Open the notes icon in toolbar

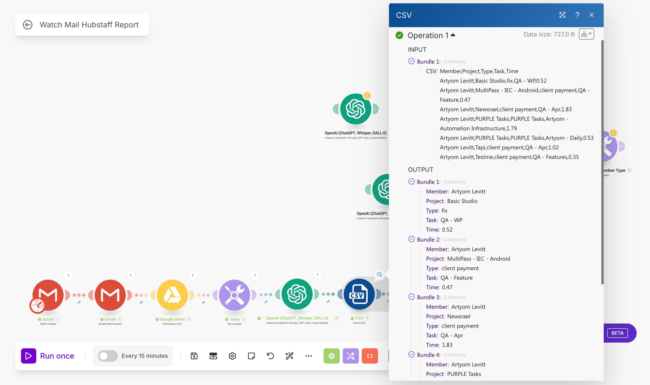[251, 356]
